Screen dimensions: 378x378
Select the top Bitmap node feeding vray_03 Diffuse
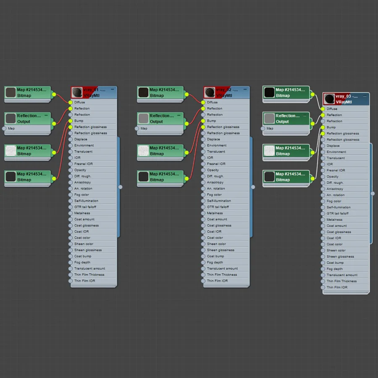click(286, 93)
